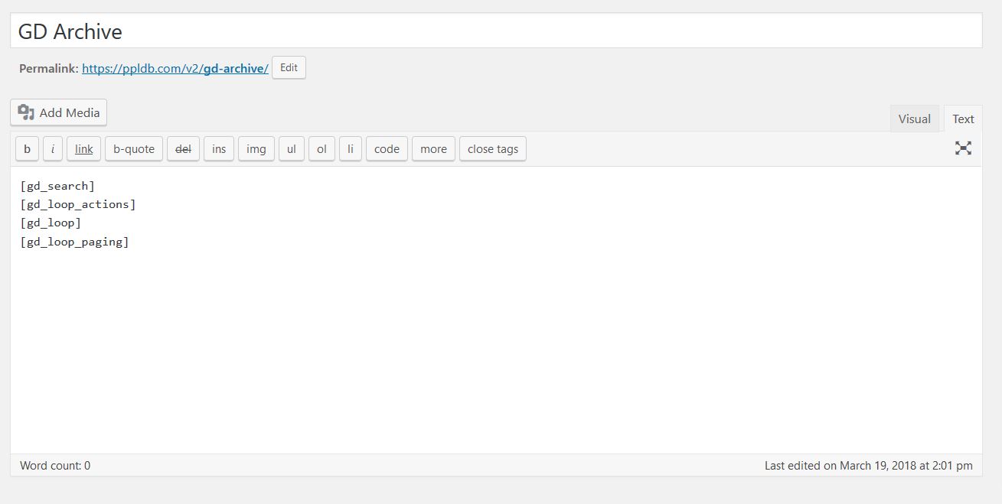Click the ins quicktag button
Image resolution: width=1002 pixels, height=504 pixels.
(x=219, y=149)
